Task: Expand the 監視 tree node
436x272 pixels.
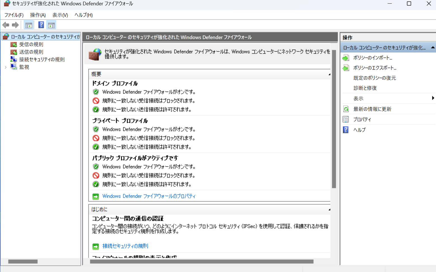Action: [x=6, y=67]
